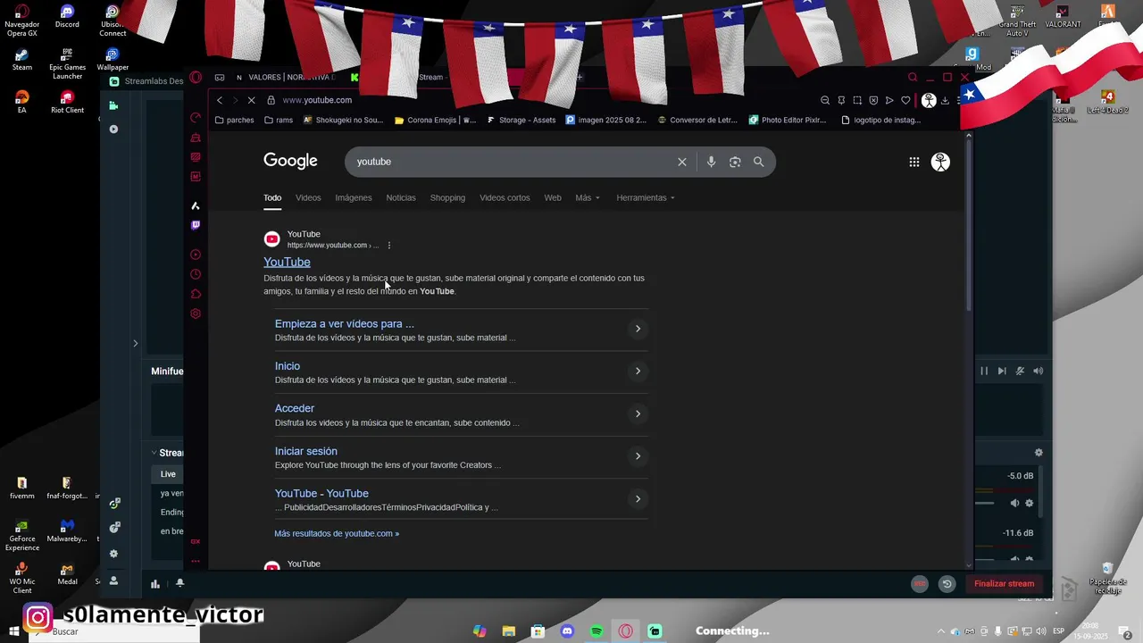
Task: Toggle replay buffer button in Streamlabs
Action: [947, 584]
